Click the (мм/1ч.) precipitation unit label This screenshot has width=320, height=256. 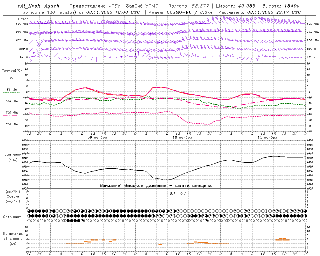pyautogui.click(x=13, y=201)
